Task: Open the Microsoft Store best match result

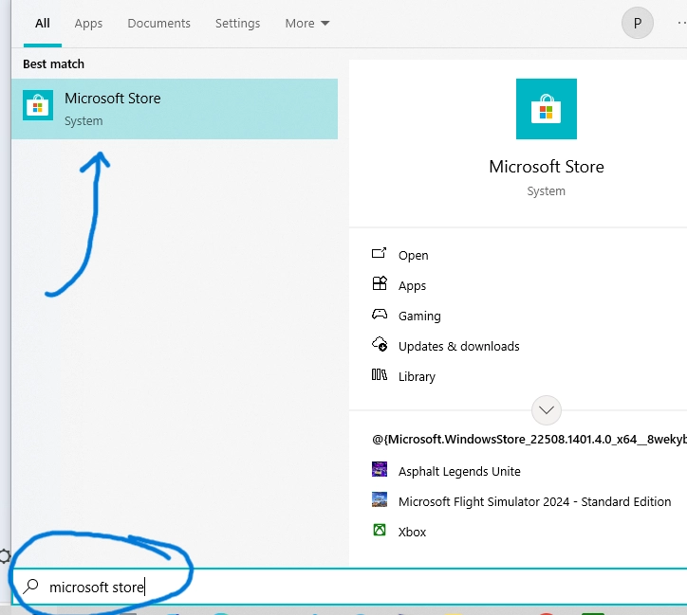Action: tap(175, 109)
